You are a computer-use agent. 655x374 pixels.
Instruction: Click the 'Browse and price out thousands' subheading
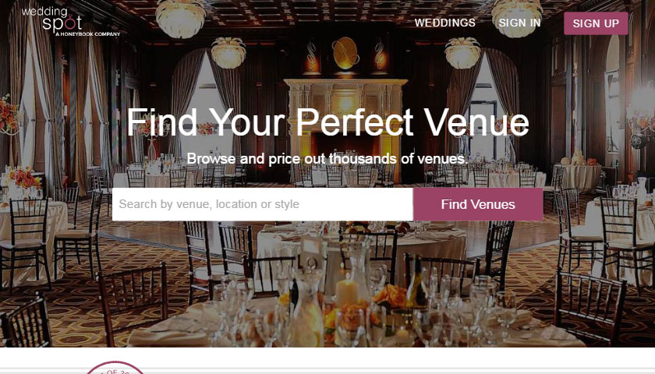327,159
